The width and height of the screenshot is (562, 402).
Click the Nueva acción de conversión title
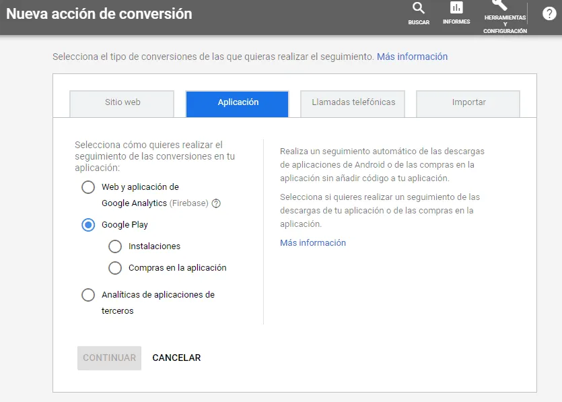(x=100, y=13)
